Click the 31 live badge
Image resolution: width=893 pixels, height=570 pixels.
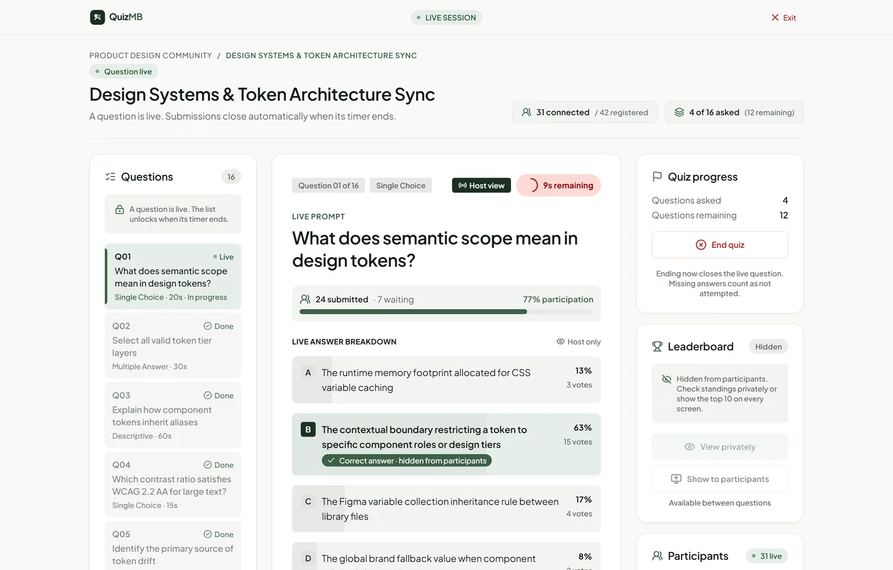point(766,556)
